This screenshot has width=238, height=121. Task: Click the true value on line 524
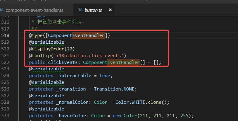[x=105, y=76]
